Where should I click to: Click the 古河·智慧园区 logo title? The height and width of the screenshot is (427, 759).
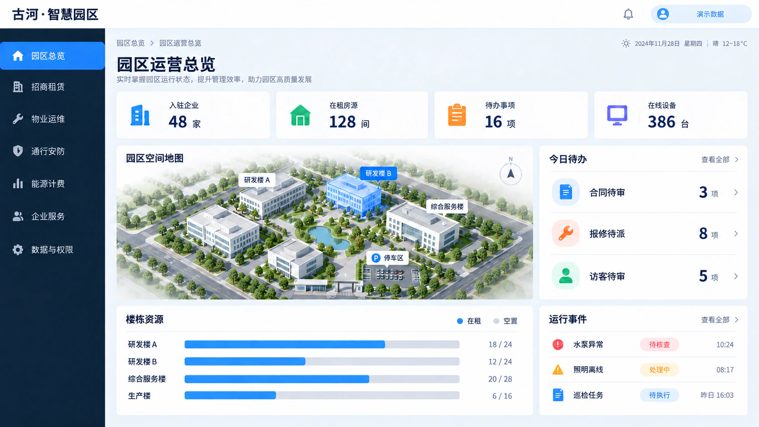[55, 15]
